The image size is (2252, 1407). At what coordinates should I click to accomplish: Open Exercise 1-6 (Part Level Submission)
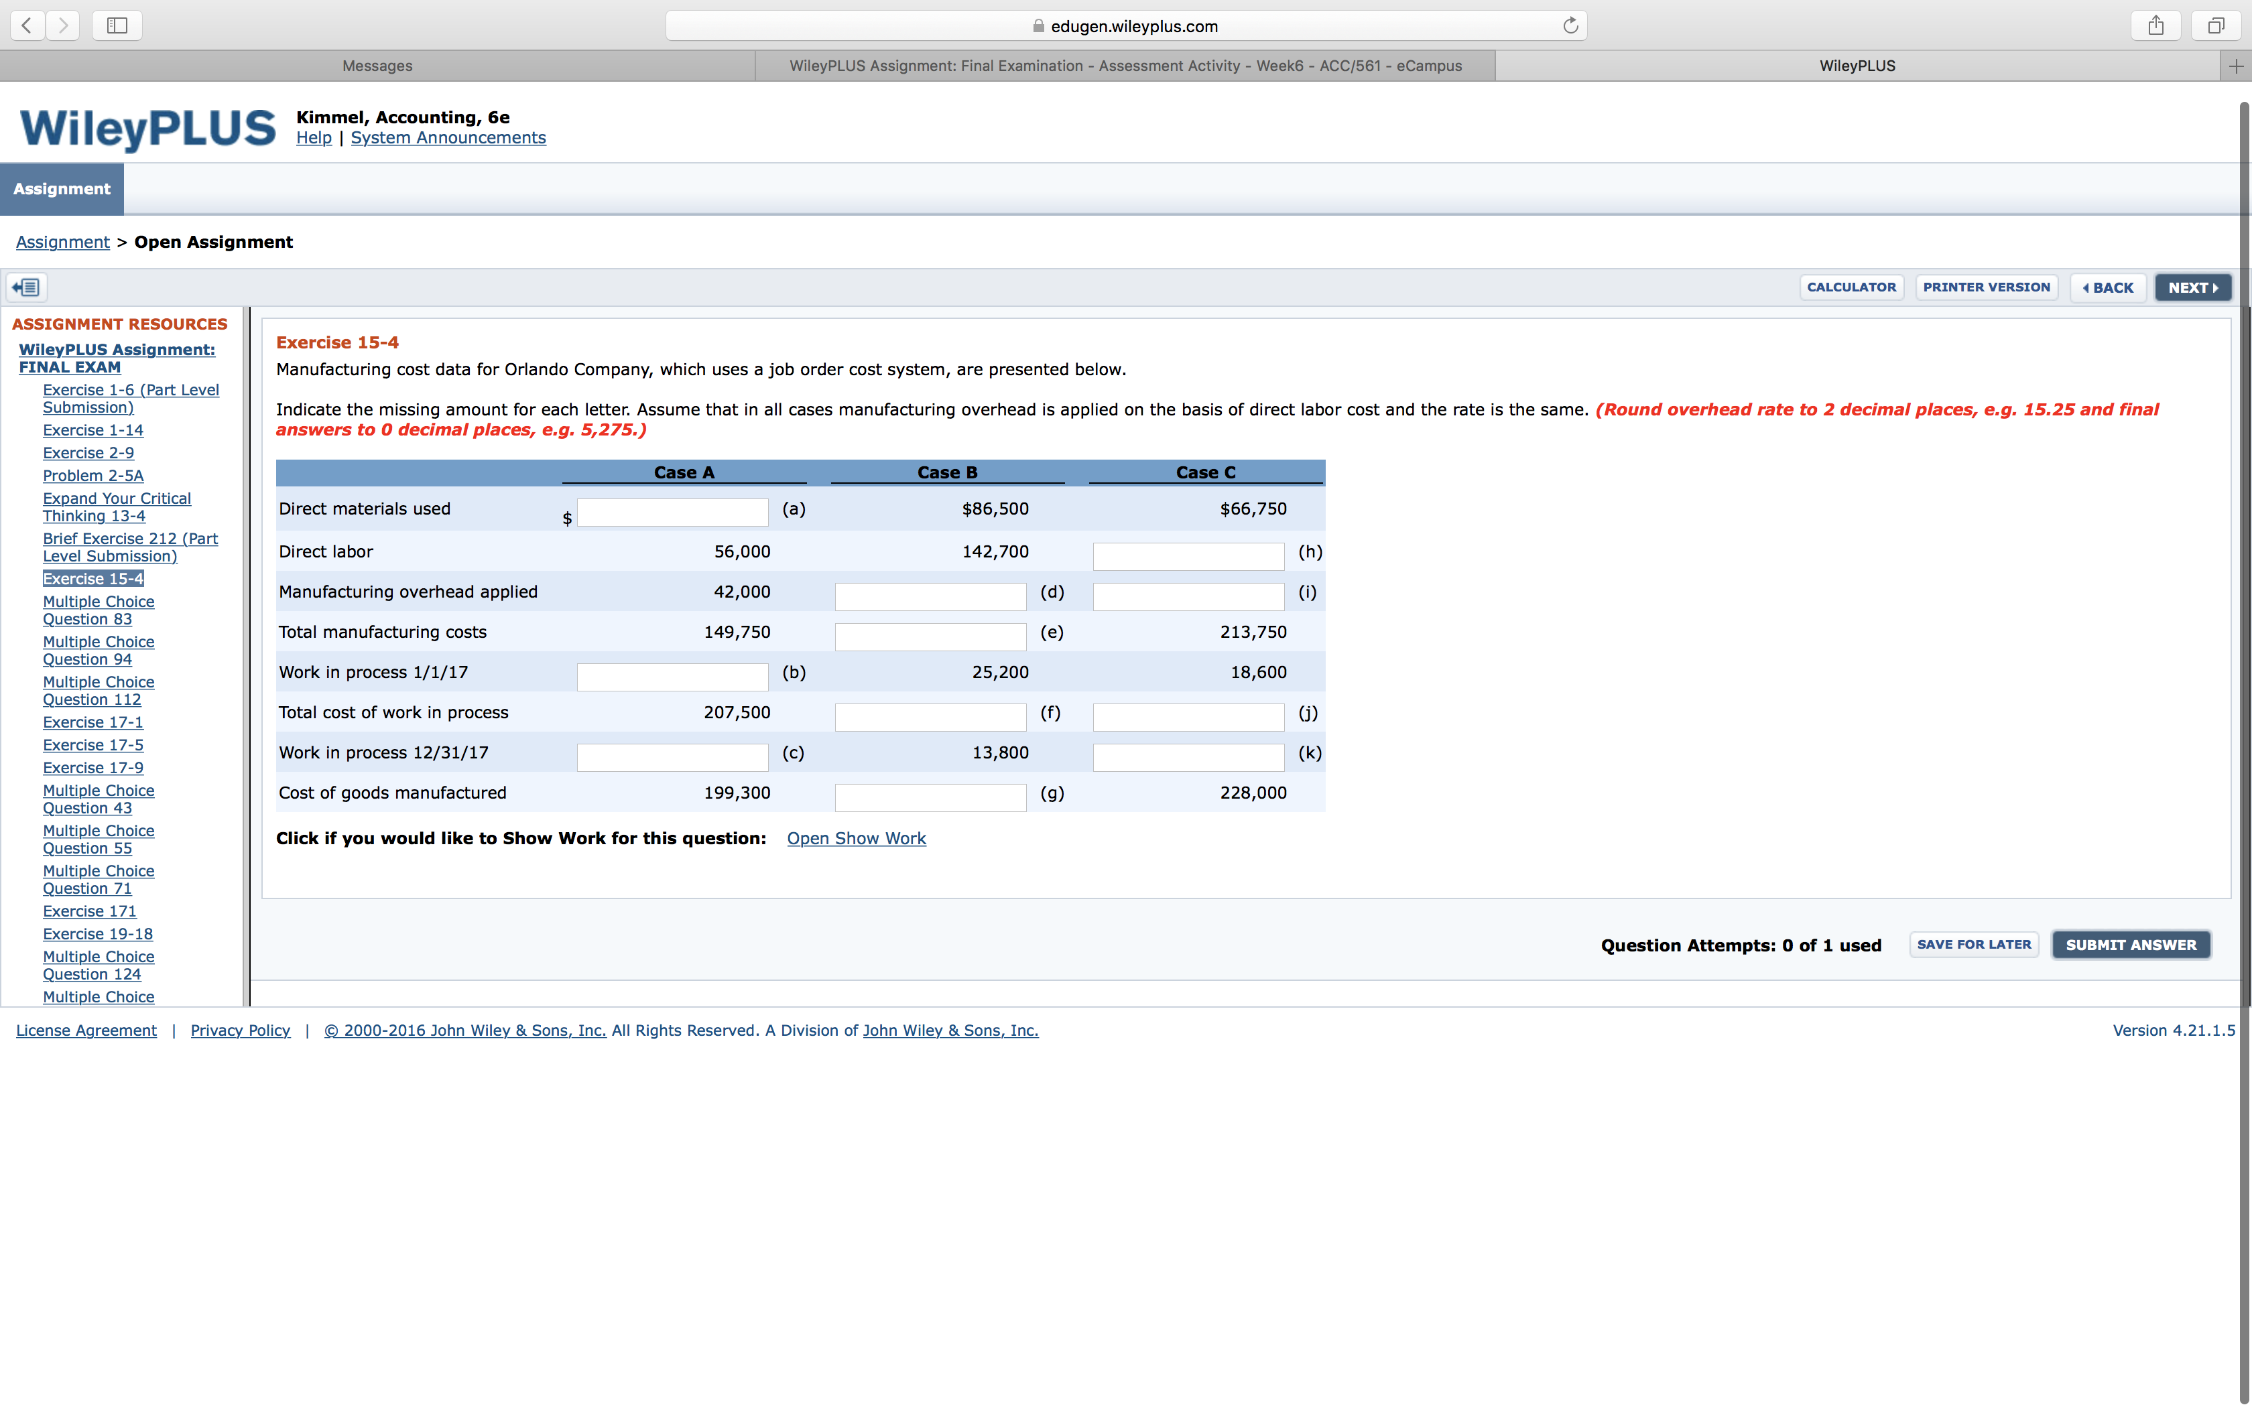tap(131, 398)
